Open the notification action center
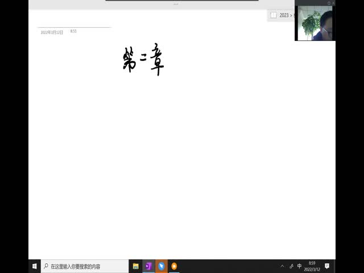364x273 pixels. point(327,266)
